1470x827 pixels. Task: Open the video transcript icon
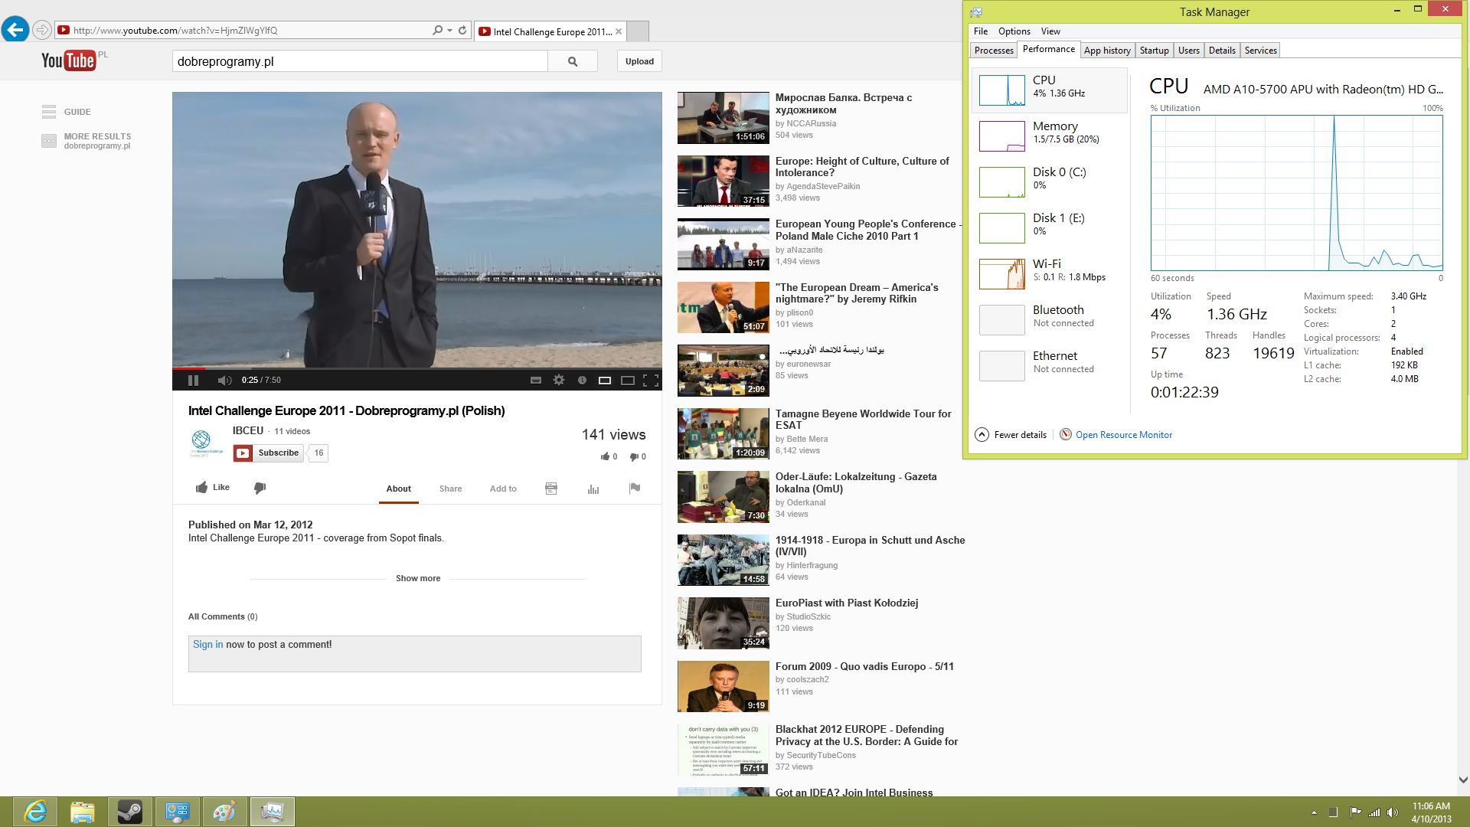(551, 489)
